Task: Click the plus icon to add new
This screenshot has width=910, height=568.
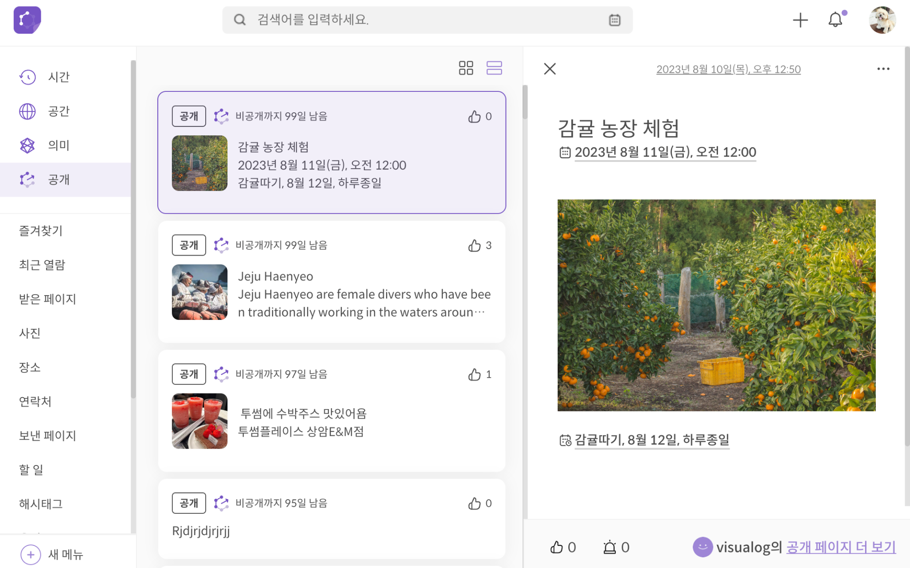Action: point(800,20)
